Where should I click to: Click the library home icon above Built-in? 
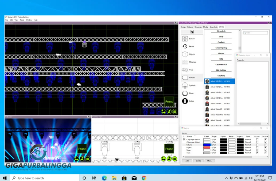pyautogui.click(x=192, y=32)
